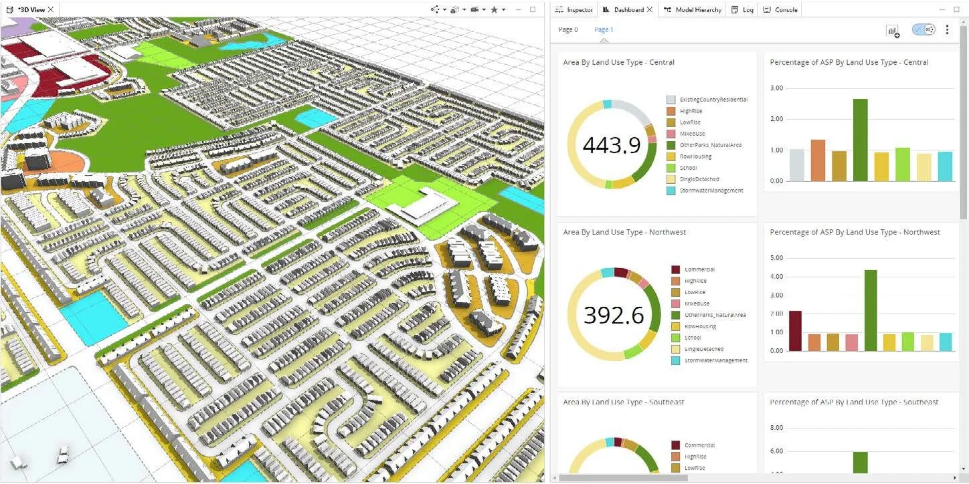
Task: Click the HighRise legend swatch in Central chart
Action: pos(671,111)
